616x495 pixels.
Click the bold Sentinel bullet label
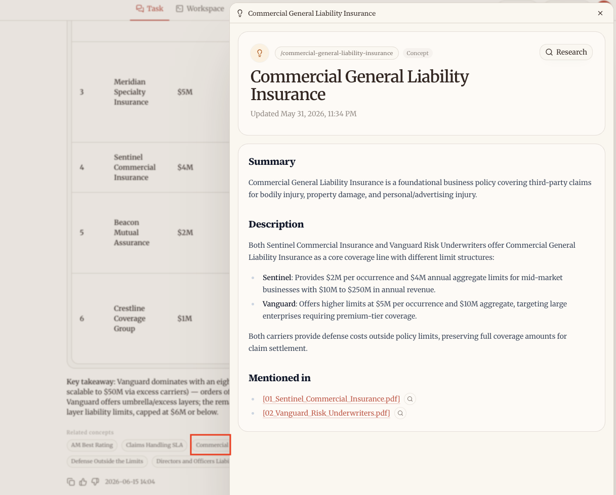(x=277, y=278)
